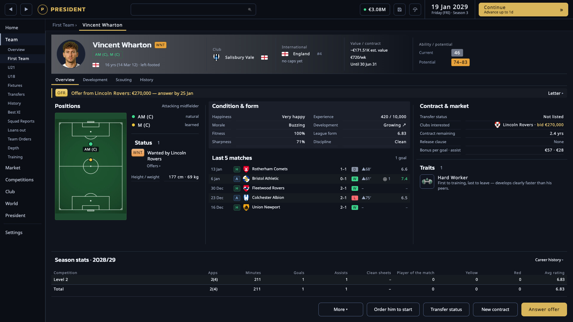The width and height of the screenshot is (573, 322).
Task: Click the Fleetwood Rovers club crest
Action: (246, 188)
